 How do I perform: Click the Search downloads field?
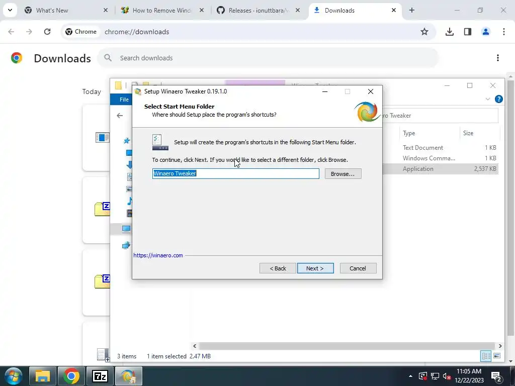coord(268,58)
